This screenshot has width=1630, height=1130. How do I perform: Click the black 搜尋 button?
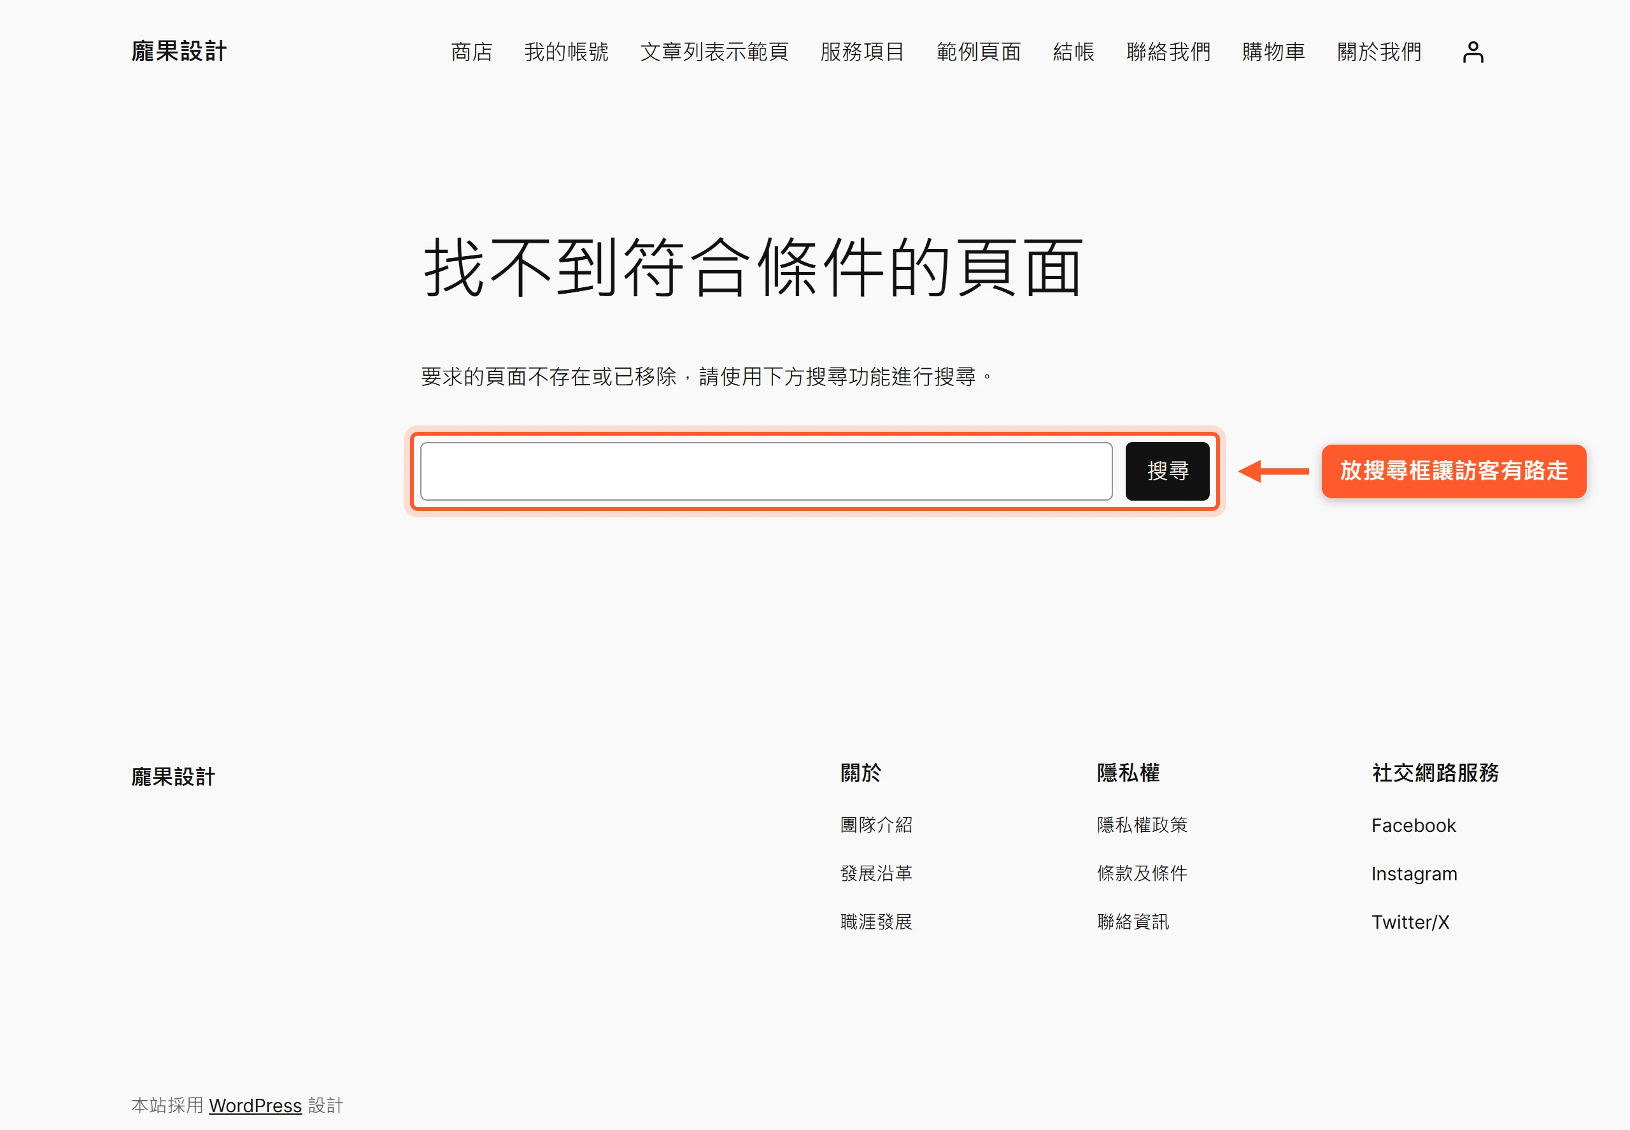pyautogui.click(x=1167, y=471)
